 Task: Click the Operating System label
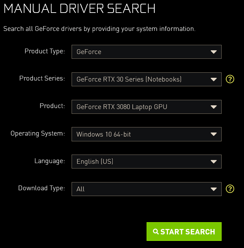[38, 134]
